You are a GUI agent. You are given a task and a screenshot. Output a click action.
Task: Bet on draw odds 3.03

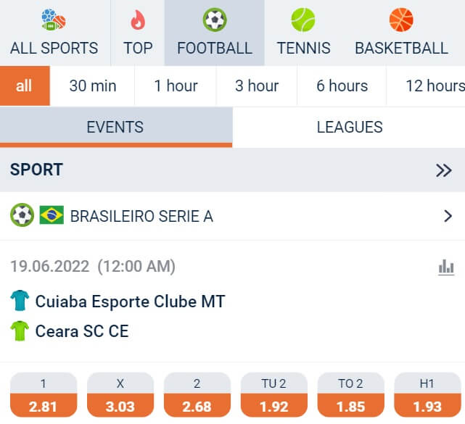point(120,395)
